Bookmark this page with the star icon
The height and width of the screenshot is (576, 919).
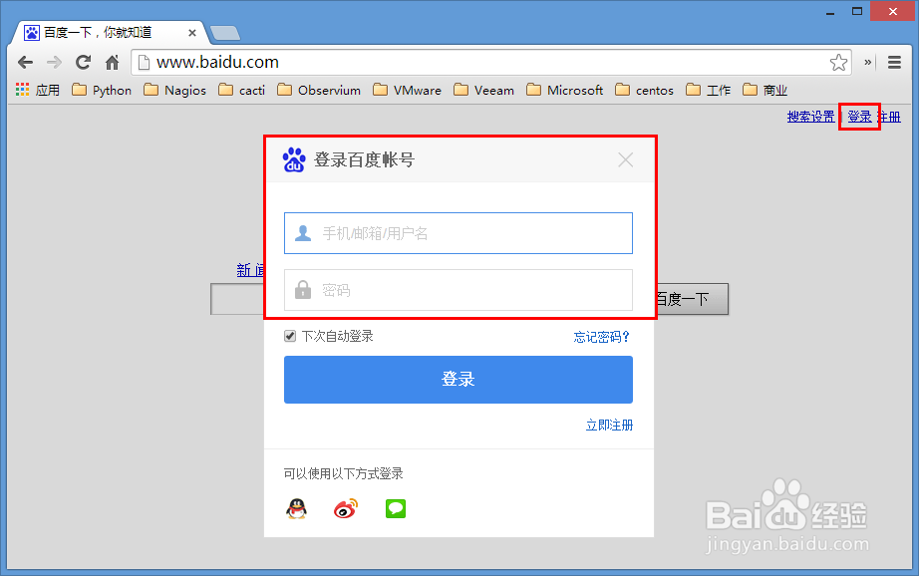[x=838, y=62]
